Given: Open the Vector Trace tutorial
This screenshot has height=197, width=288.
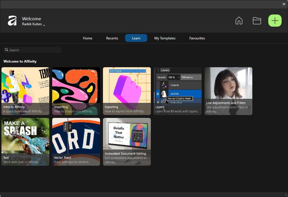Looking at the screenshot, I should pyautogui.click(x=76, y=142).
